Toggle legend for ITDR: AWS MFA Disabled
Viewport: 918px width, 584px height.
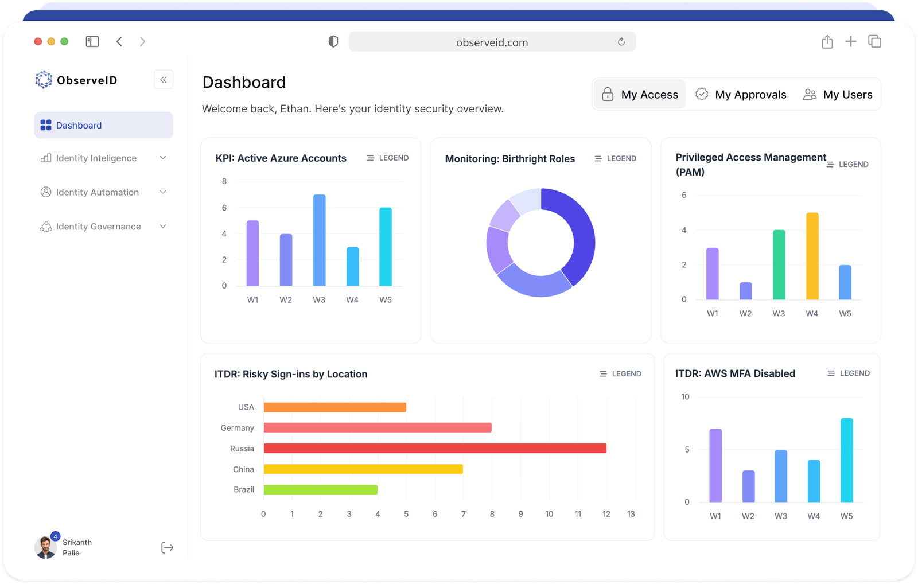[x=848, y=373]
